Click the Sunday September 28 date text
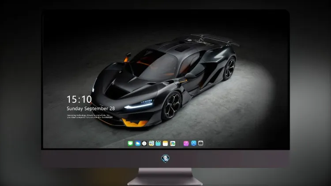The width and height of the screenshot is (331, 186). click(x=91, y=108)
